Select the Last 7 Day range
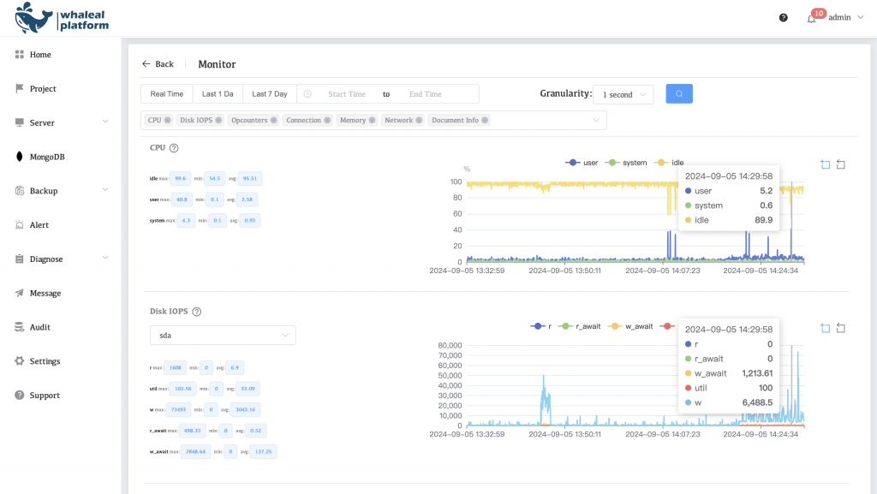Screen dimensions: 877x494 [x=269, y=94]
